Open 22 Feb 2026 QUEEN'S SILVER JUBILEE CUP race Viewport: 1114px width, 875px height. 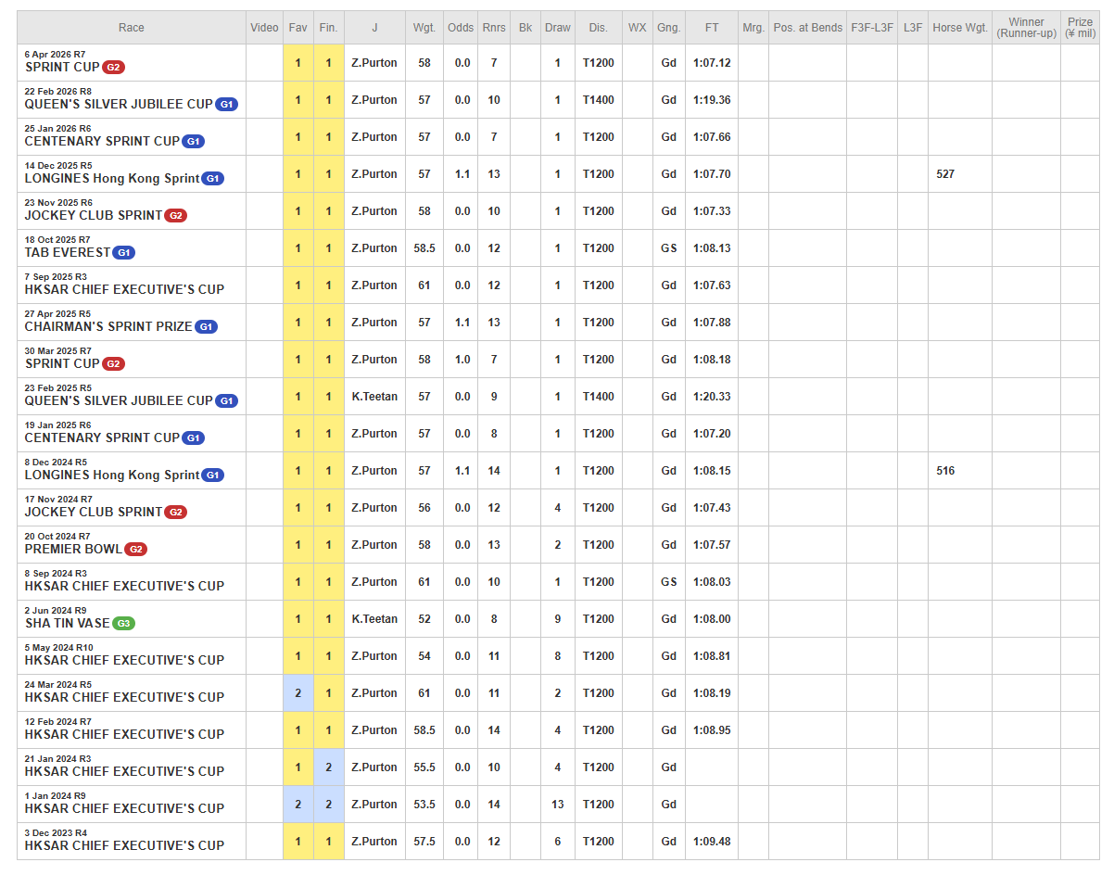(x=119, y=105)
